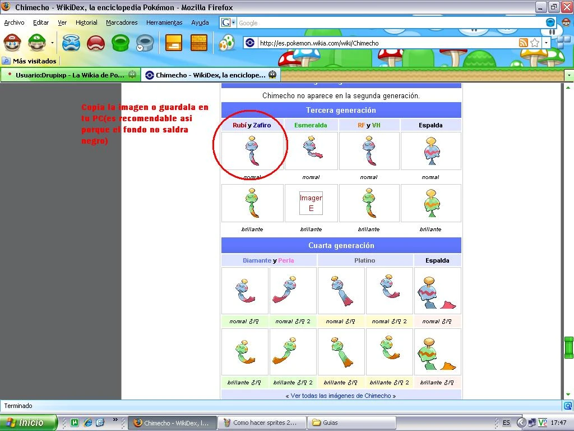This screenshot has width=574, height=431.
Task: Click the VH link in header
Action: click(x=376, y=125)
